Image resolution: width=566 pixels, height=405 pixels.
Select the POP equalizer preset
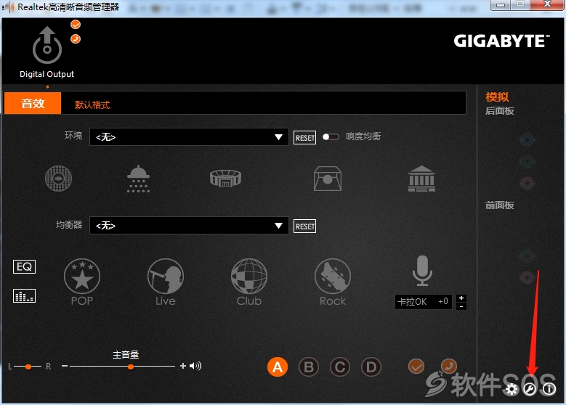pyautogui.click(x=82, y=282)
